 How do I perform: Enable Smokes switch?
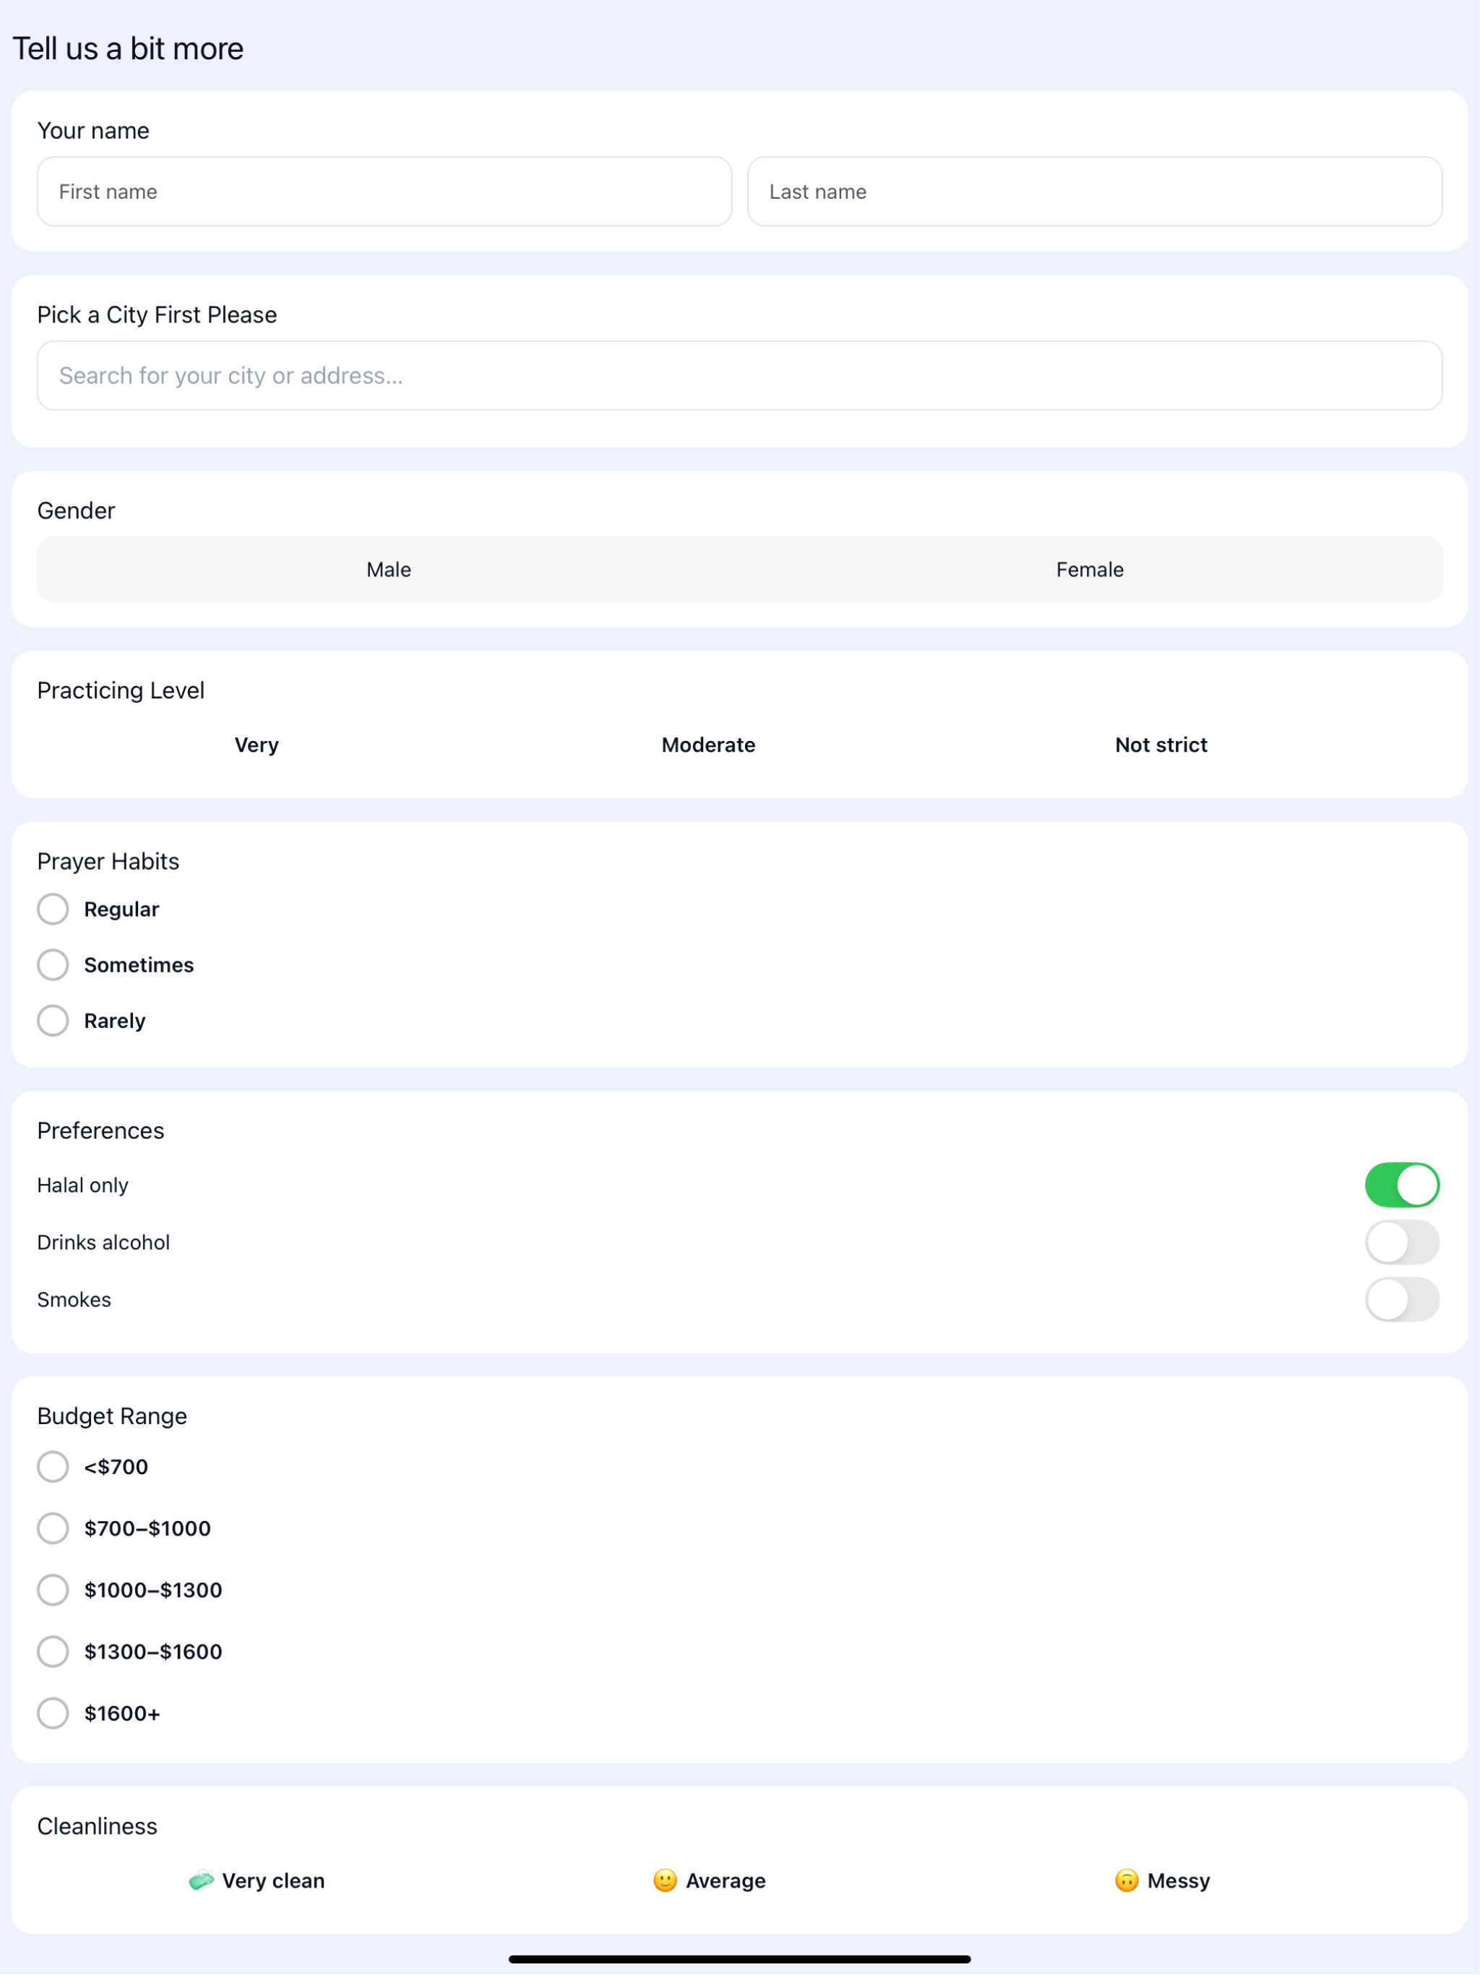[1401, 1299]
